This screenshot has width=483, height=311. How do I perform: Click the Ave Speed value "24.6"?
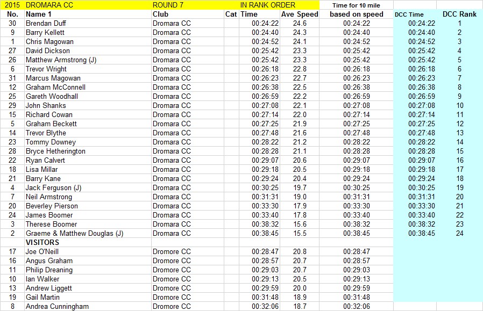(300, 24)
